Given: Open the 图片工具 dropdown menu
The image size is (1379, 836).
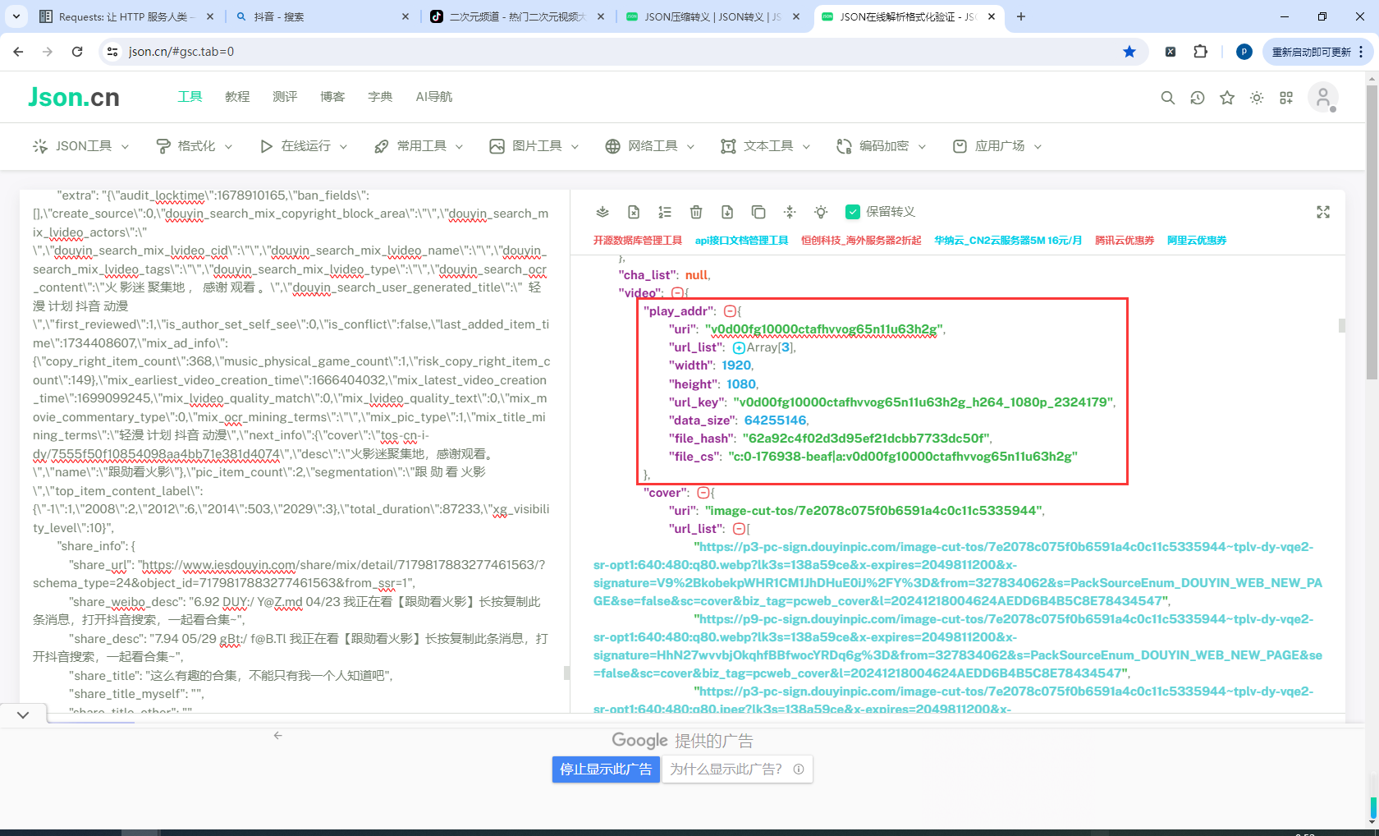Looking at the screenshot, I should click(534, 146).
